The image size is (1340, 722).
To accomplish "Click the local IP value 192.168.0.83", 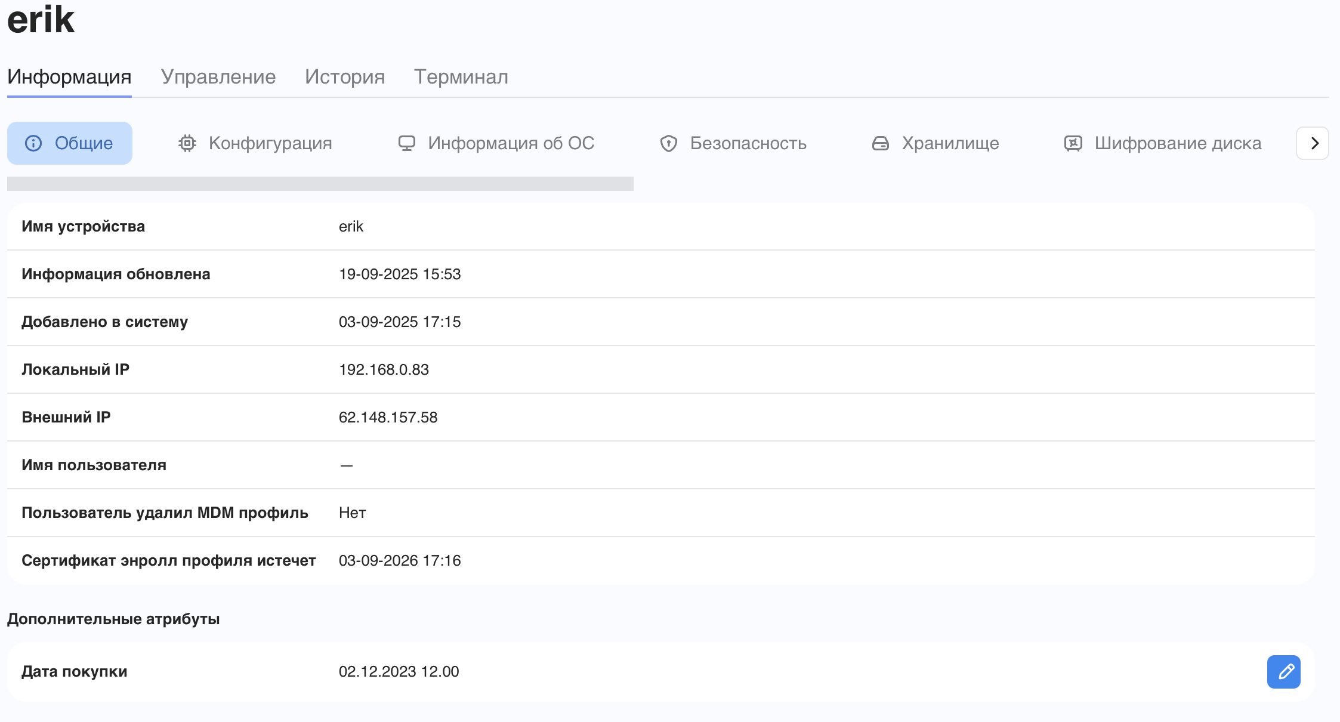I will [384, 369].
